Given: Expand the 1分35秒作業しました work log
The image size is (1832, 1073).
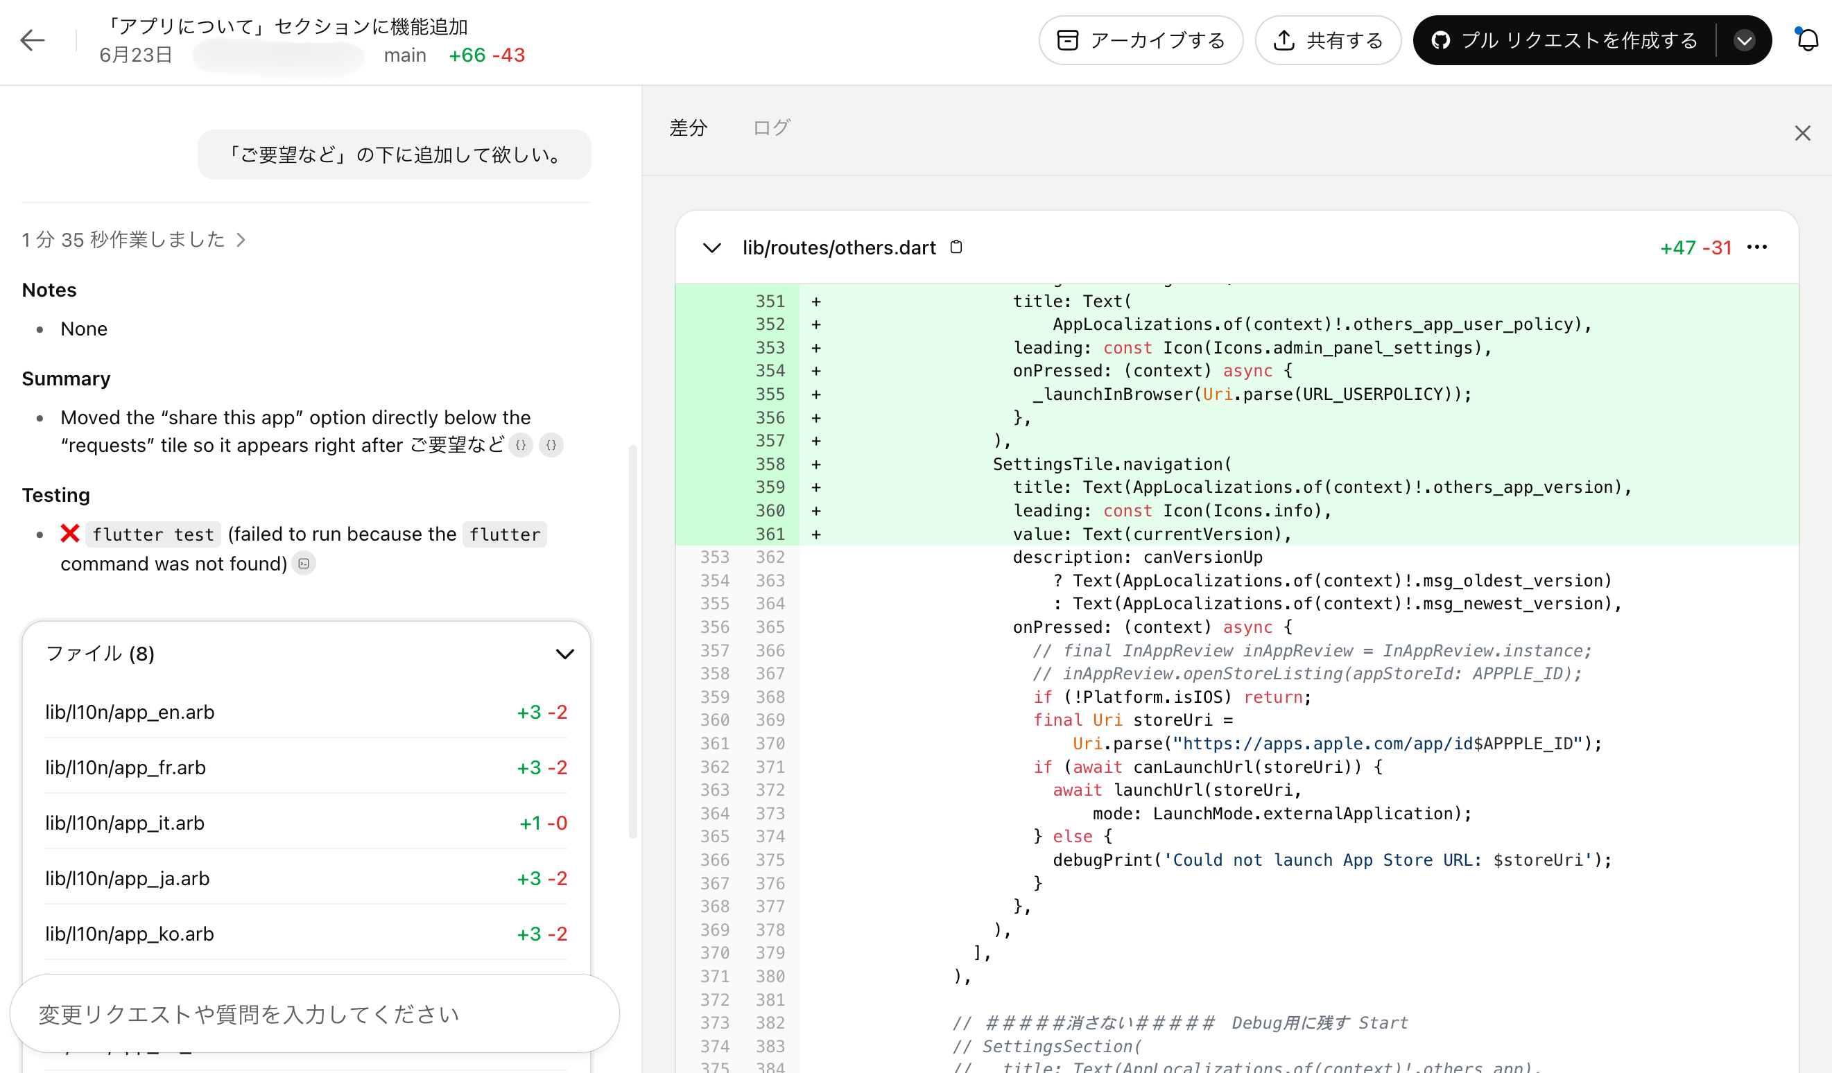Looking at the screenshot, I should 134,239.
